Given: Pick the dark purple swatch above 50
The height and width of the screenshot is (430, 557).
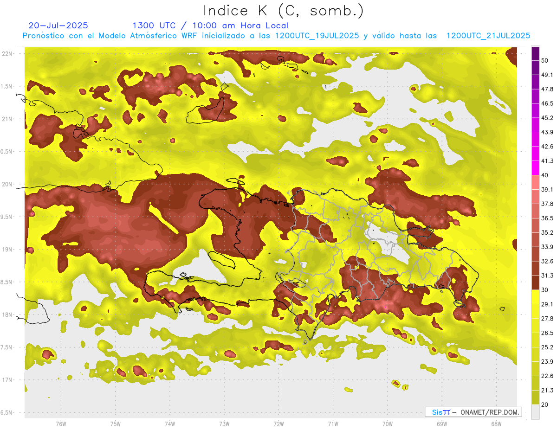Looking at the screenshot, I should coord(535,53).
